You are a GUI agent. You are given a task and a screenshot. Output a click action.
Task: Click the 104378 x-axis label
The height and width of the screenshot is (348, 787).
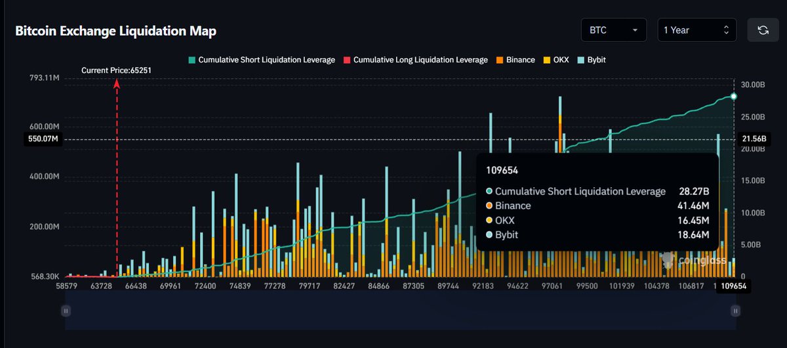tap(656, 287)
